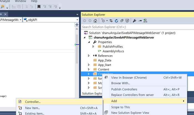The image size is (194, 115).
Task: Expand the Content folder
Action: [x=89, y=69]
